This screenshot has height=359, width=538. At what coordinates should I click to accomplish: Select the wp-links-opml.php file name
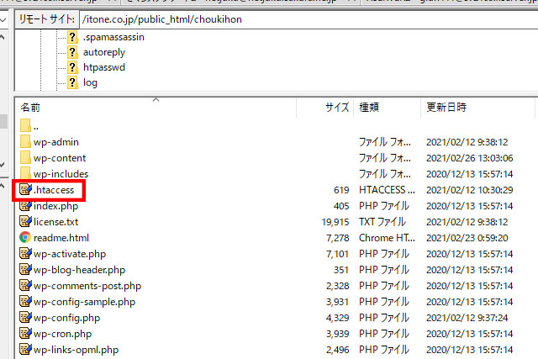[76, 350]
